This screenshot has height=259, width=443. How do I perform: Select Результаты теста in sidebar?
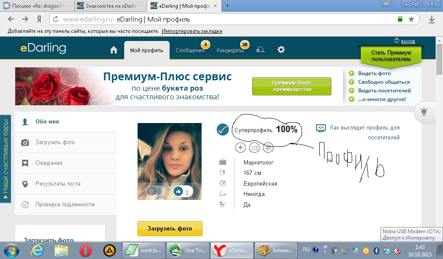point(66,184)
